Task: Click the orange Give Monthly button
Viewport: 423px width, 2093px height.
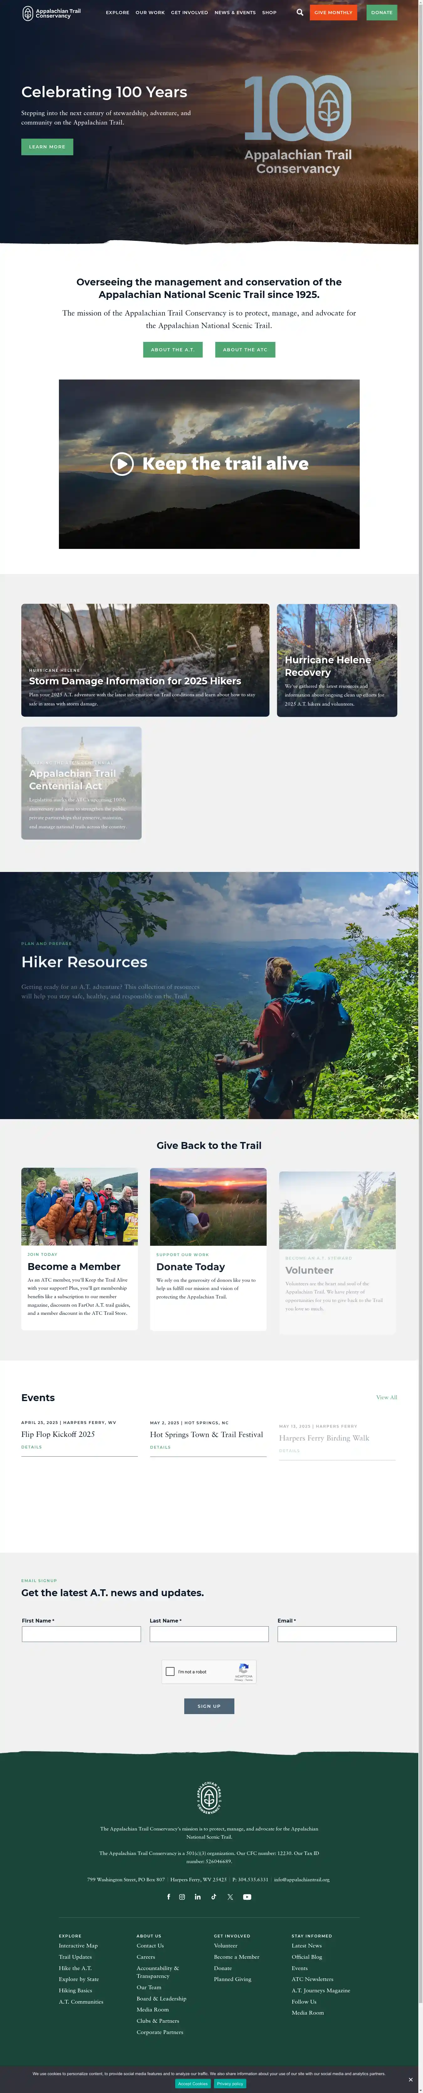Action: click(333, 13)
